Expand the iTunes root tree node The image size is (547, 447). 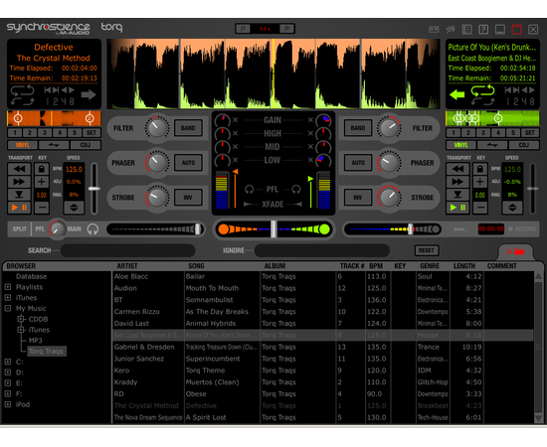(8, 298)
